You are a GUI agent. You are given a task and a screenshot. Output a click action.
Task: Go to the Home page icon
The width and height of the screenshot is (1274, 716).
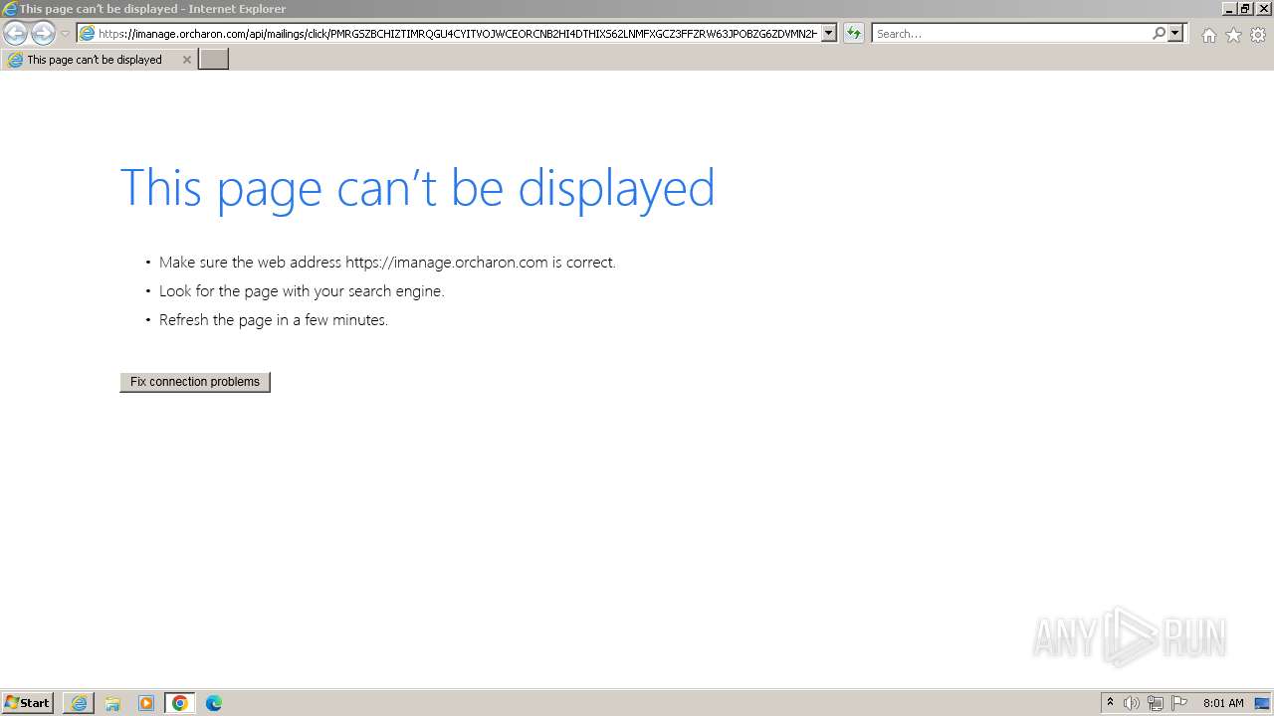[1208, 35]
